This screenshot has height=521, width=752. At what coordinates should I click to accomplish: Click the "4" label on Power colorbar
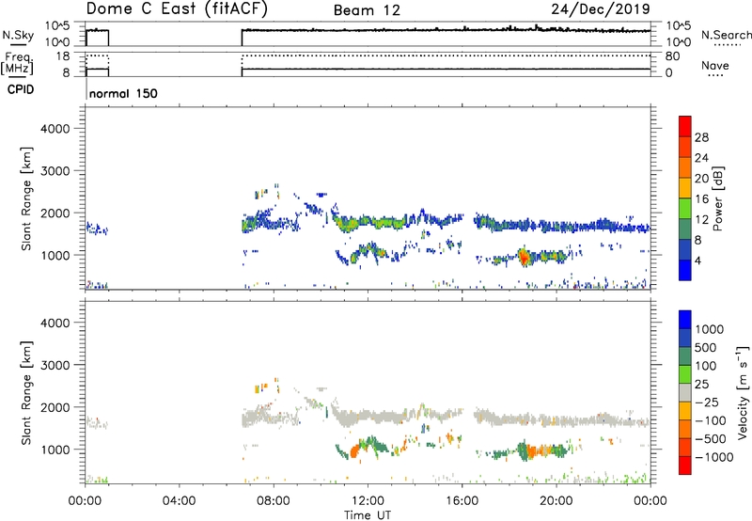(x=697, y=261)
